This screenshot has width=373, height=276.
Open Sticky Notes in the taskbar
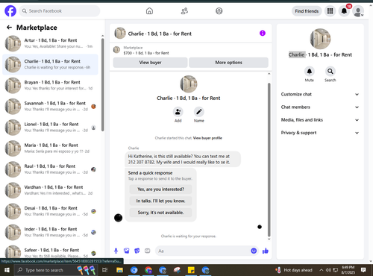(x=191, y=270)
